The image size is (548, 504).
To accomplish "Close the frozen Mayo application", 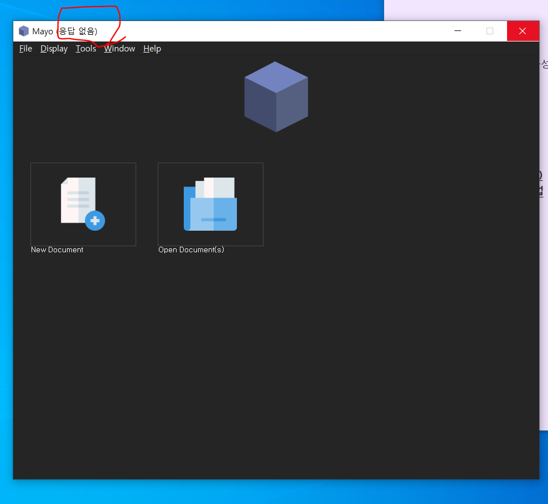I will [523, 31].
